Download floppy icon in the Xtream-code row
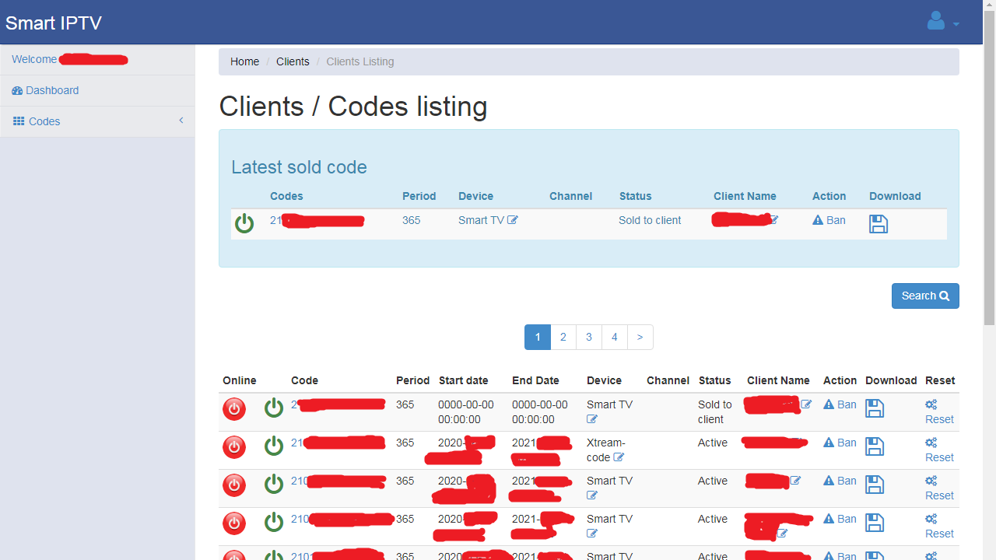The height and width of the screenshot is (560, 996). pyautogui.click(x=875, y=446)
